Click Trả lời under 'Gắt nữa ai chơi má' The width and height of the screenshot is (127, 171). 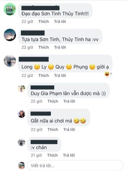point(69,130)
